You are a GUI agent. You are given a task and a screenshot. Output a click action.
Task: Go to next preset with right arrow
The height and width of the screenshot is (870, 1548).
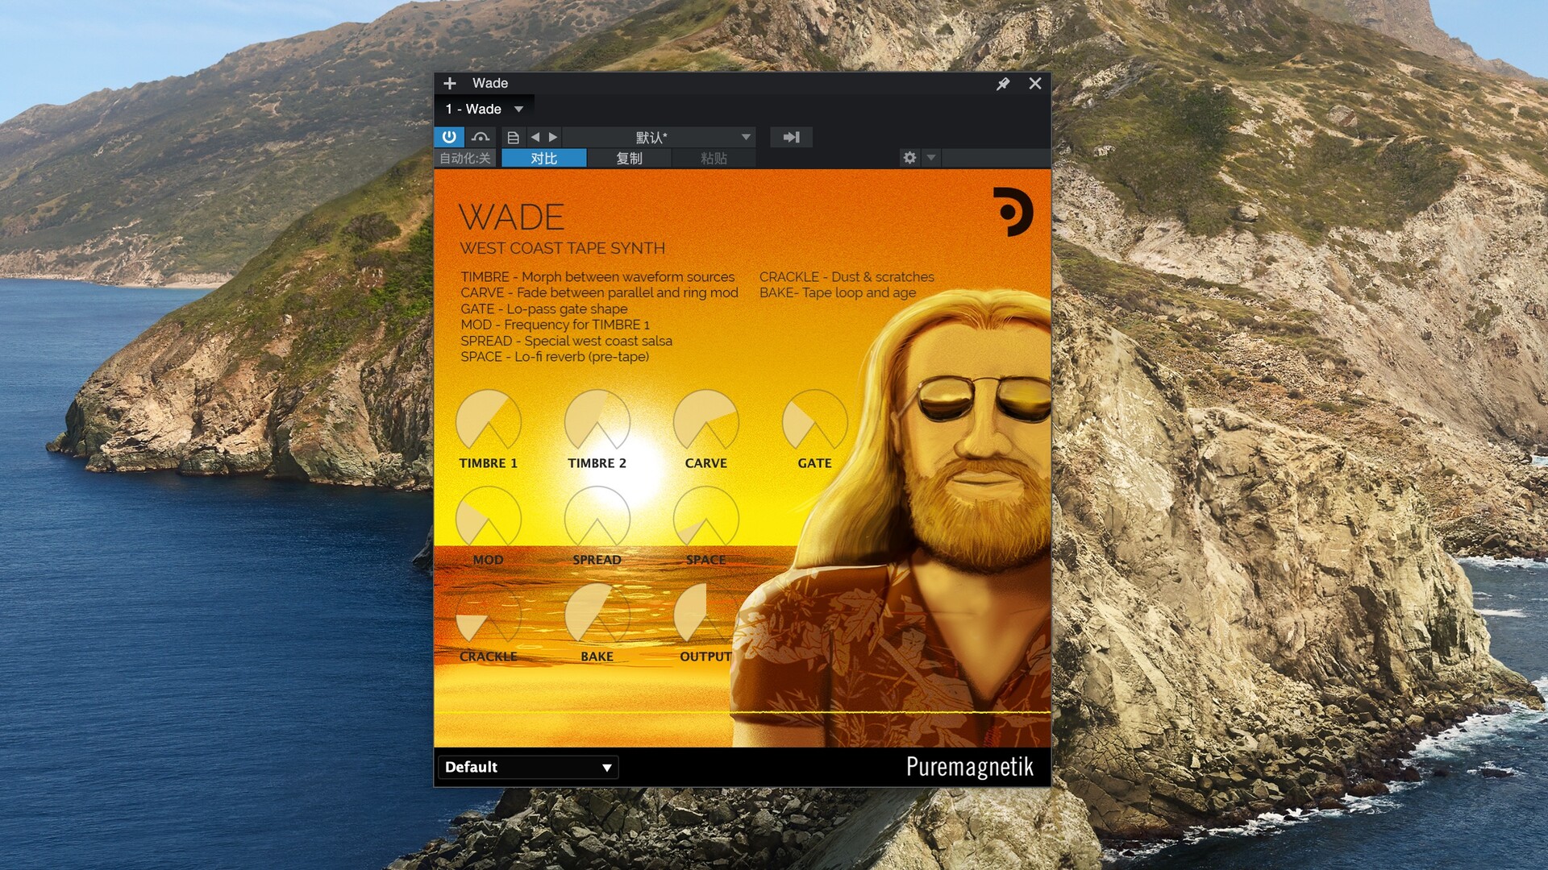[x=553, y=137]
